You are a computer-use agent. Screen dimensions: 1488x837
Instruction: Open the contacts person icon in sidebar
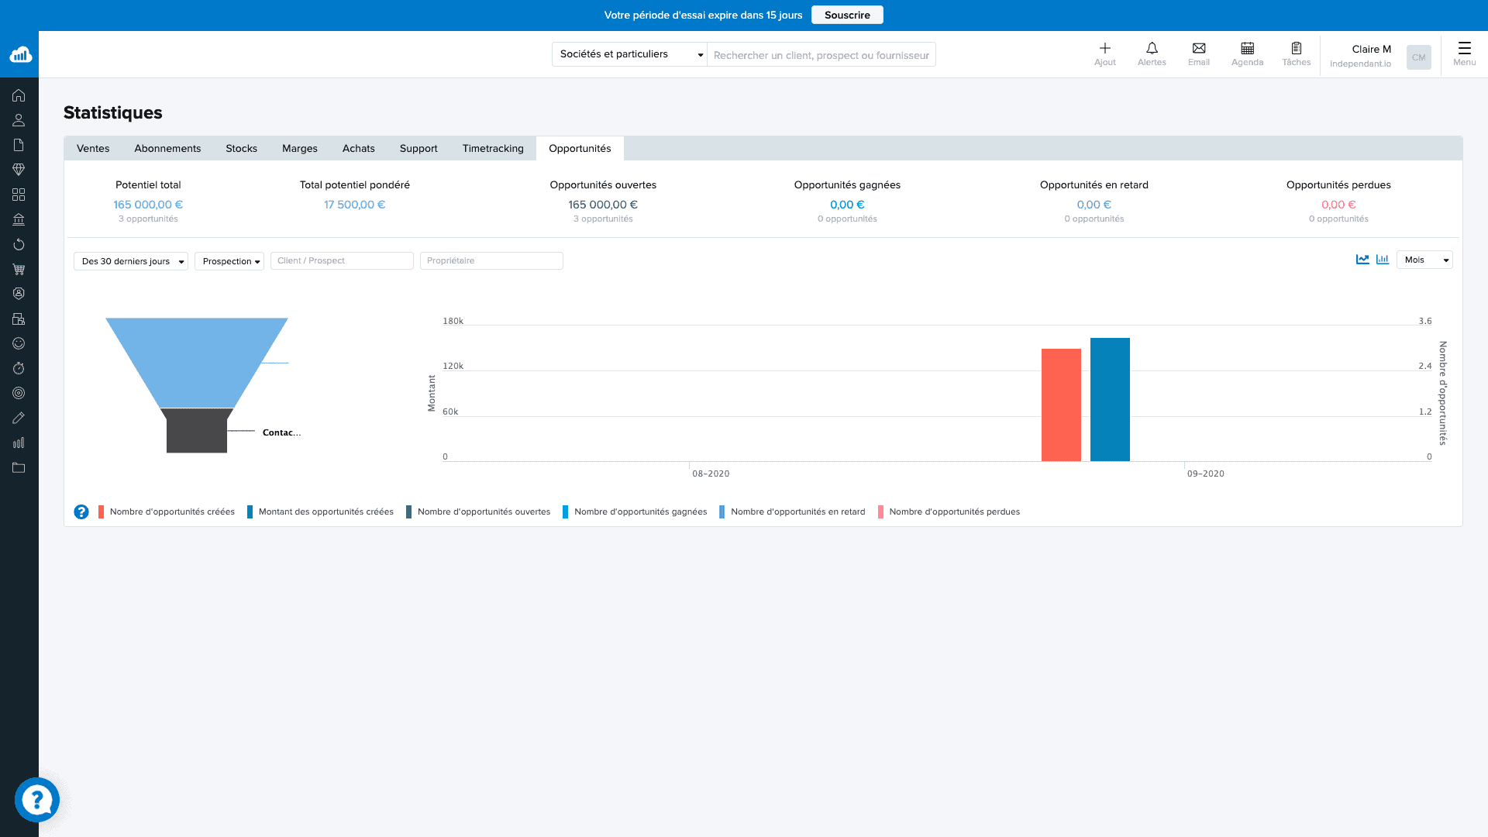(19, 120)
